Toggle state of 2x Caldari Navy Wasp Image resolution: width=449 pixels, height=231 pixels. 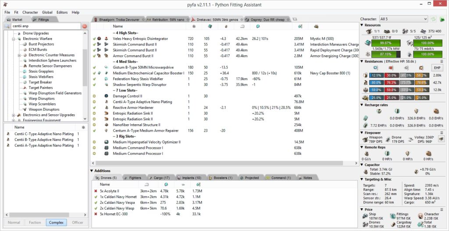point(95,208)
